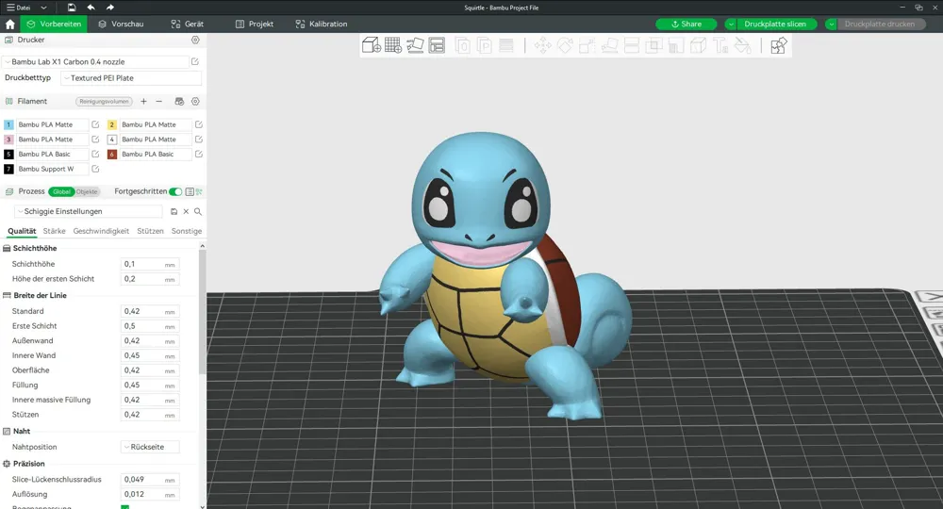Click the Vorbereiten button
943x509 pixels.
coord(54,25)
